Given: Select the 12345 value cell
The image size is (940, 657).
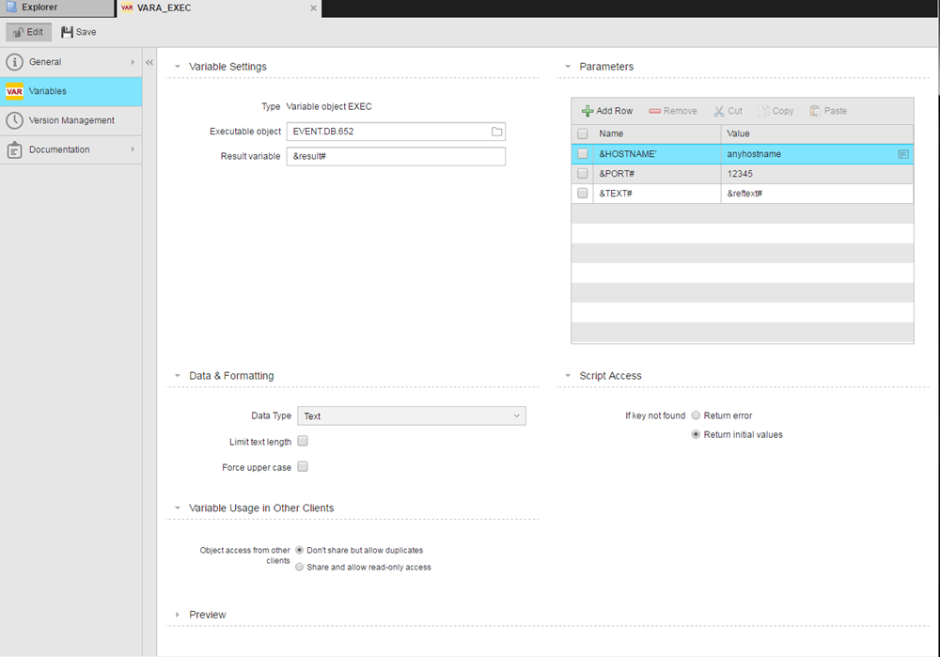Looking at the screenshot, I should [817, 174].
